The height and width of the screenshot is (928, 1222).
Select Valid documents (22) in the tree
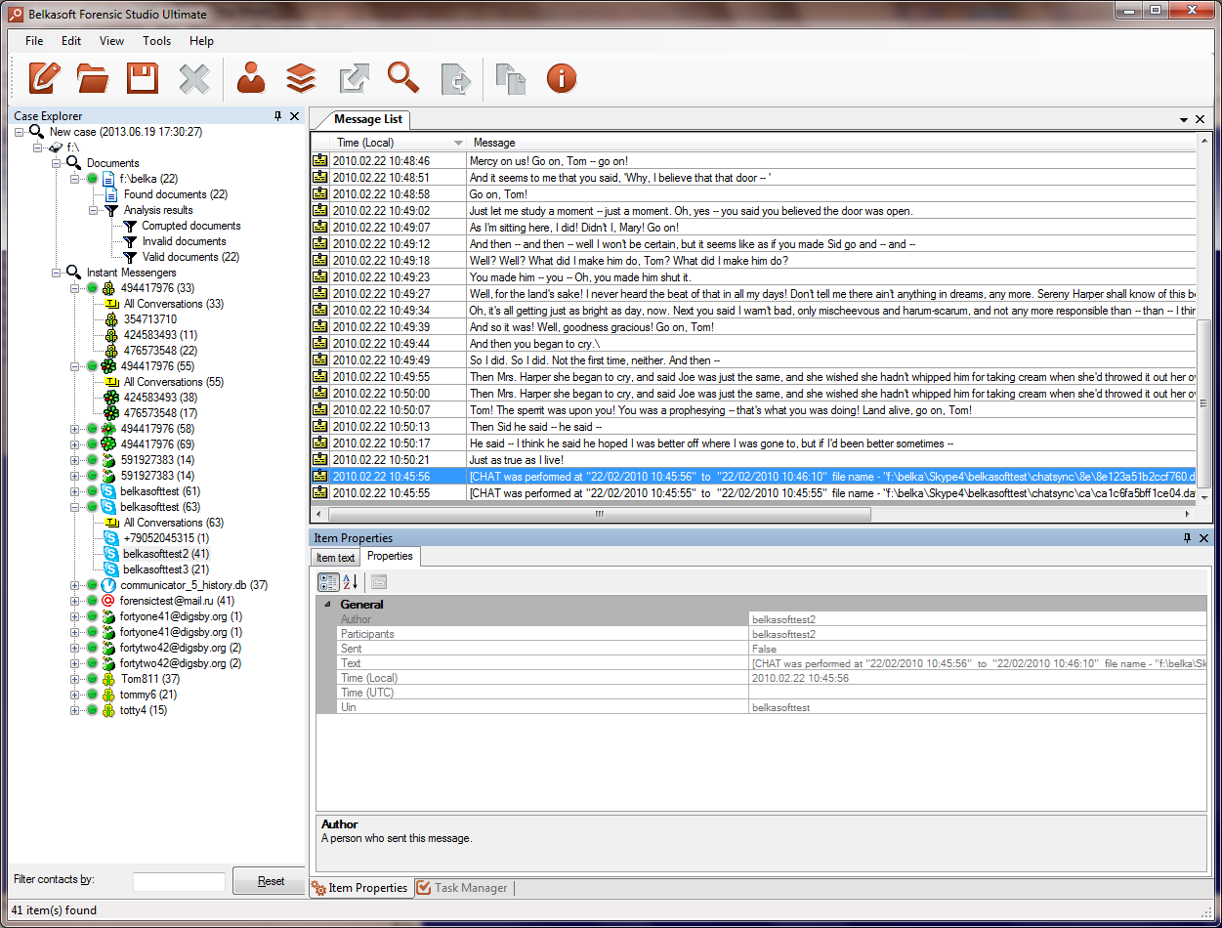pos(190,257)
